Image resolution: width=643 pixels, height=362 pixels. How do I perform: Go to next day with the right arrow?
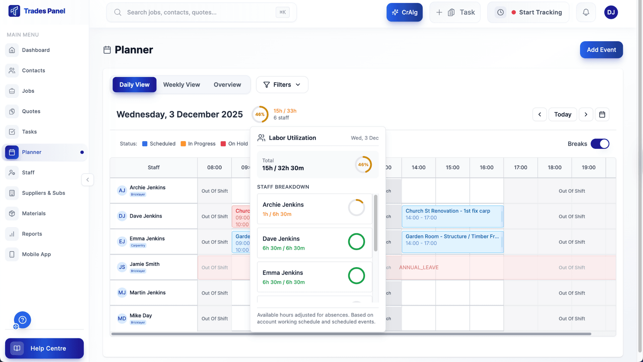[x=586, y=114]
